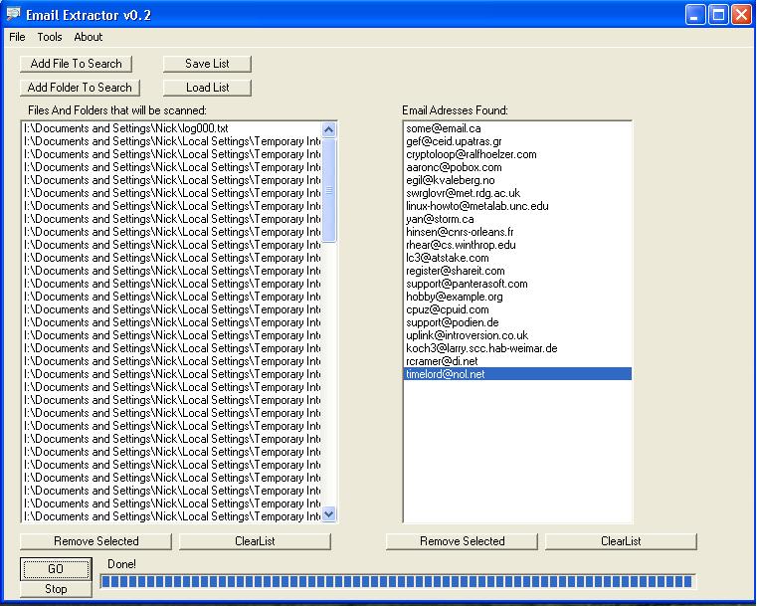Select some@email.ca in the email list

click(x=444, y=129)
